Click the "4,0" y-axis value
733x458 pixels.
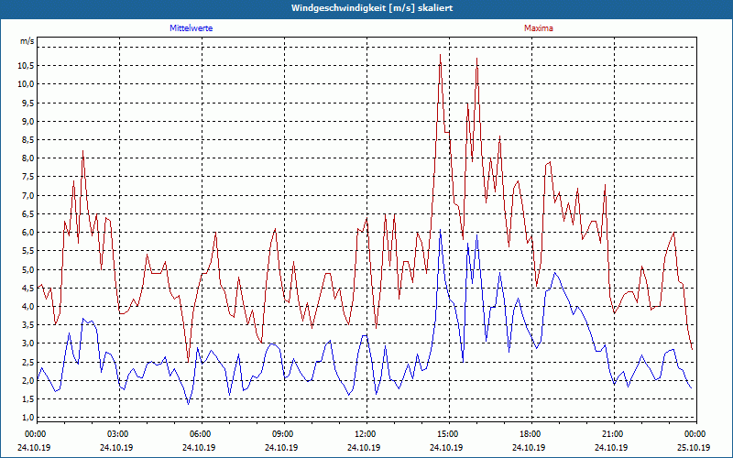(x=27, y=307)
